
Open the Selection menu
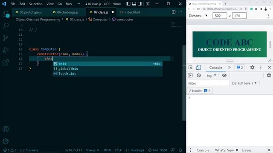36,4
